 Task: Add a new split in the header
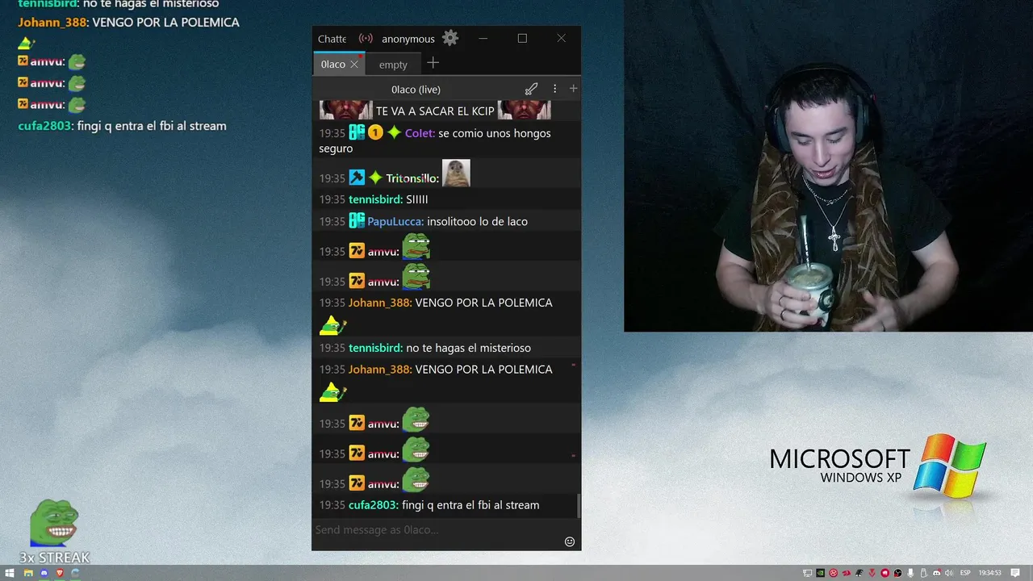click(573, 89)
